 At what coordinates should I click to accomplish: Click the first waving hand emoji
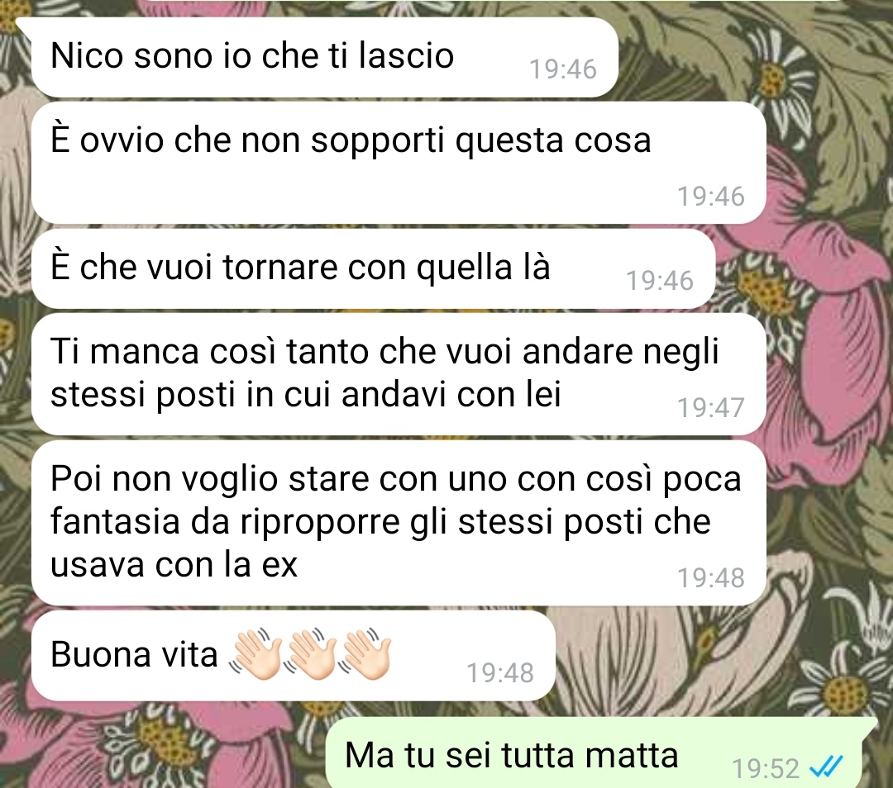(255, 653)
